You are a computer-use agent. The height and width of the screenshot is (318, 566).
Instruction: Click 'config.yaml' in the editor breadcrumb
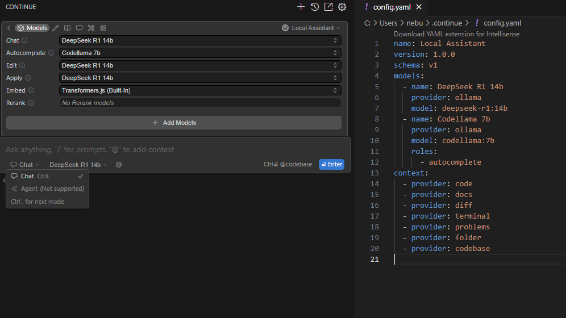(x=502, y=23)
